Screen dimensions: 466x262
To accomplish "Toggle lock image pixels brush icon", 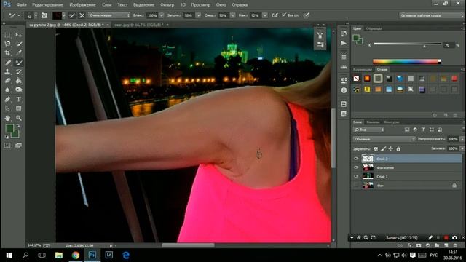I will pyautogui.click(x=384, y=148).
